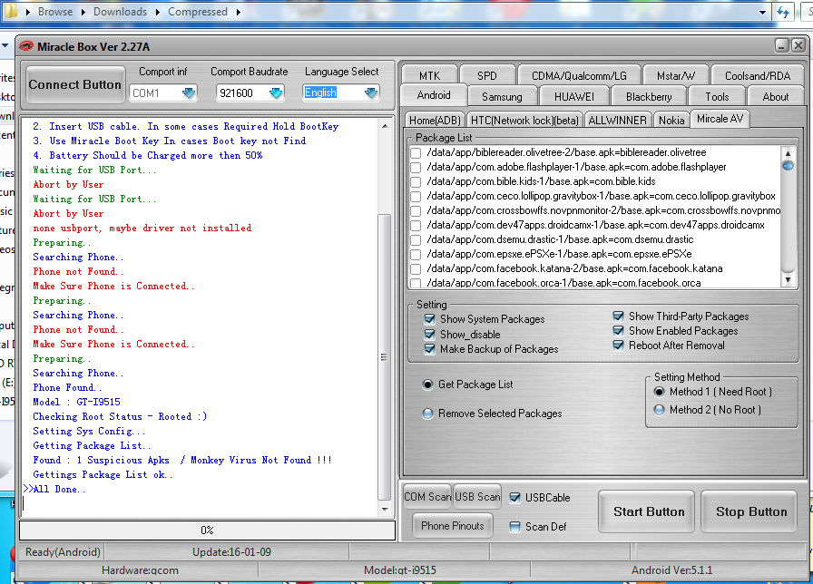Toggle Show_disable checkbox

click(x=429, y=335)
